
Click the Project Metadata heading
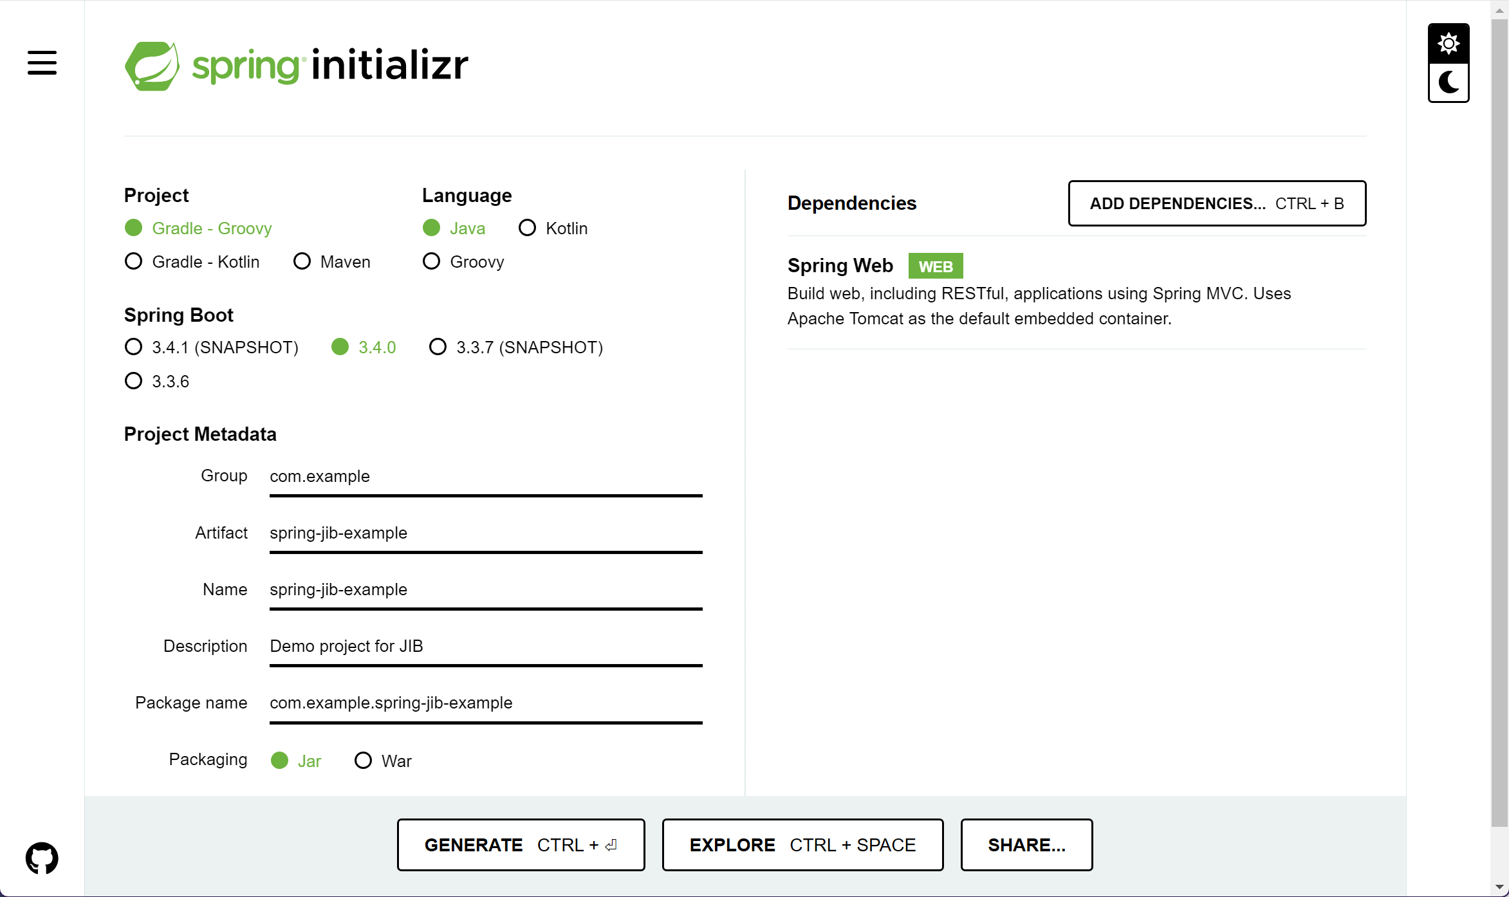pyautogui.click(x=200, y=434)
